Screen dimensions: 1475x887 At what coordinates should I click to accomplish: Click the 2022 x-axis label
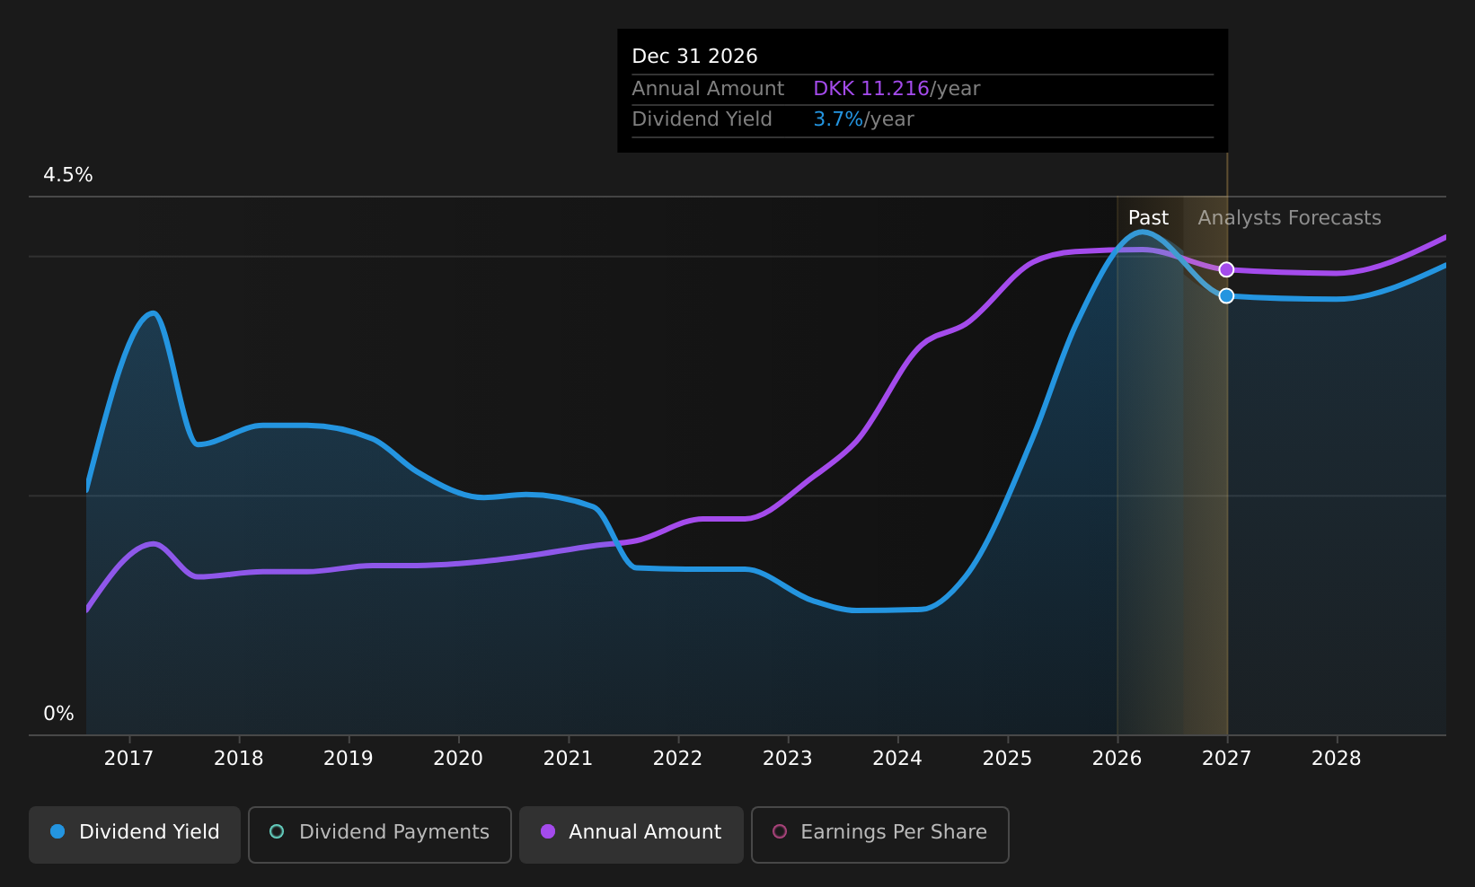(677, 759)
